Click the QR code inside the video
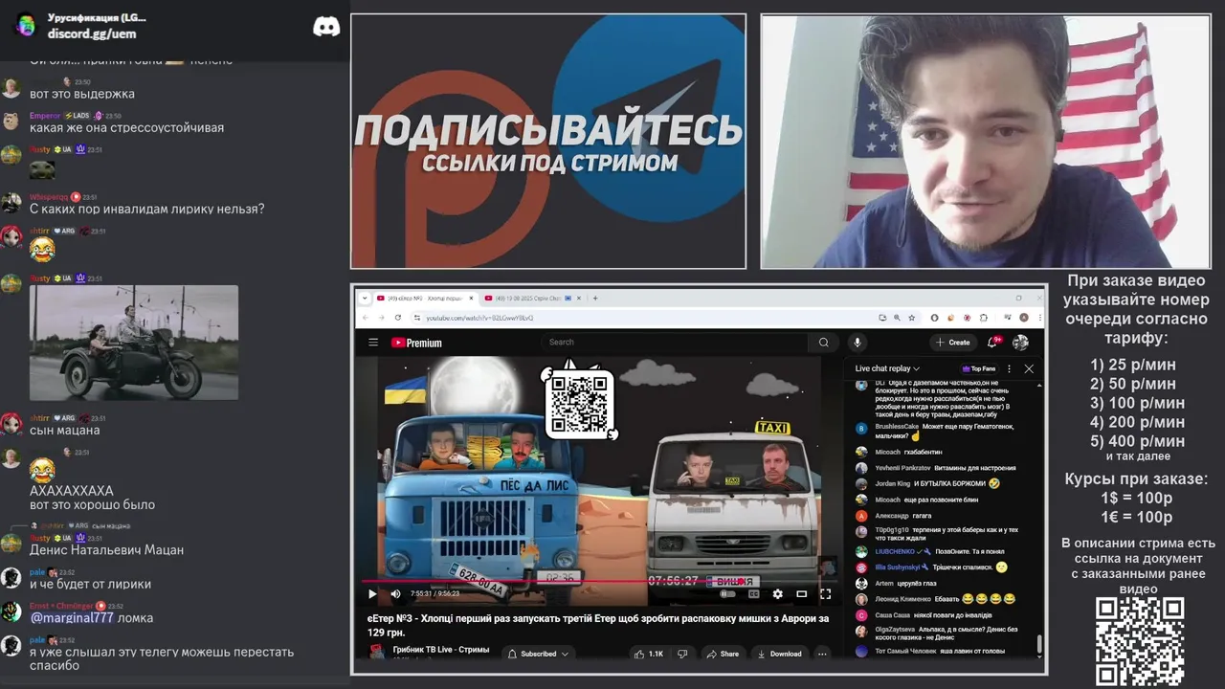 pyautogui.click(x=580, y=403)
